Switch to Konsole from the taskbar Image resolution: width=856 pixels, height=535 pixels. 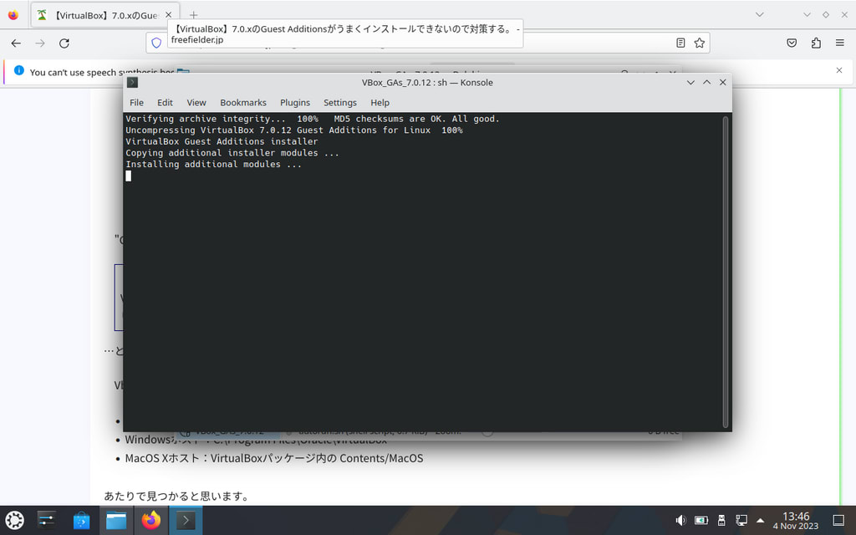[186, 520]
